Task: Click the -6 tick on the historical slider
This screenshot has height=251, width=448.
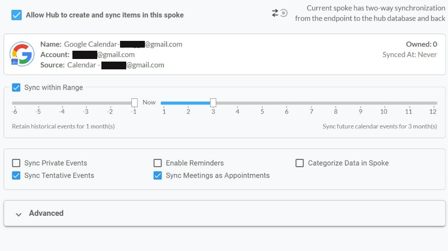Action: (x=14, y=111)
